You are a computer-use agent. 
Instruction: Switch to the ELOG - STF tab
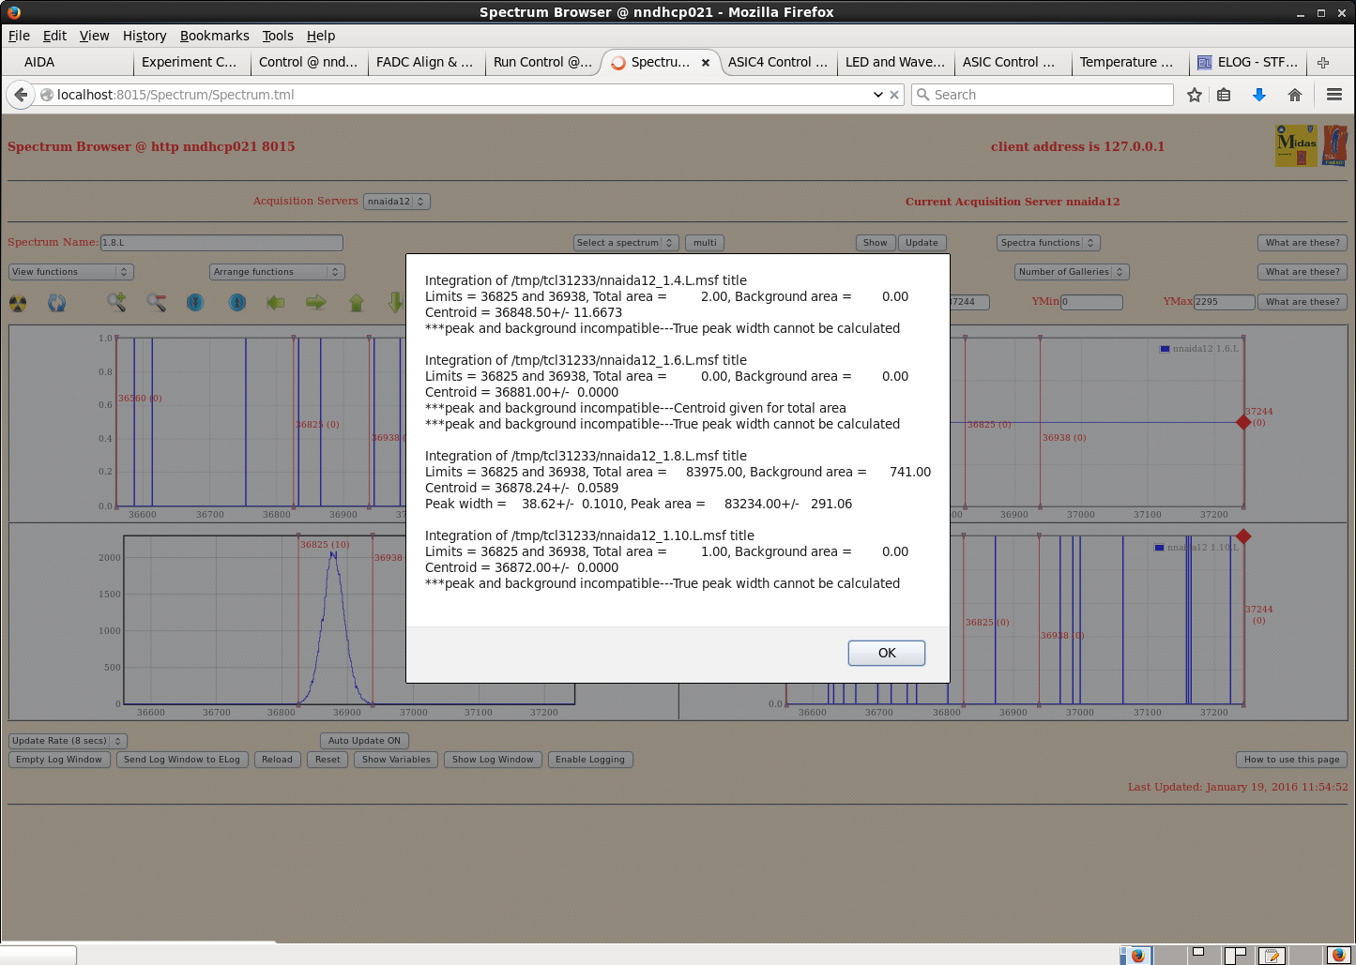(x=1247, y=62)
